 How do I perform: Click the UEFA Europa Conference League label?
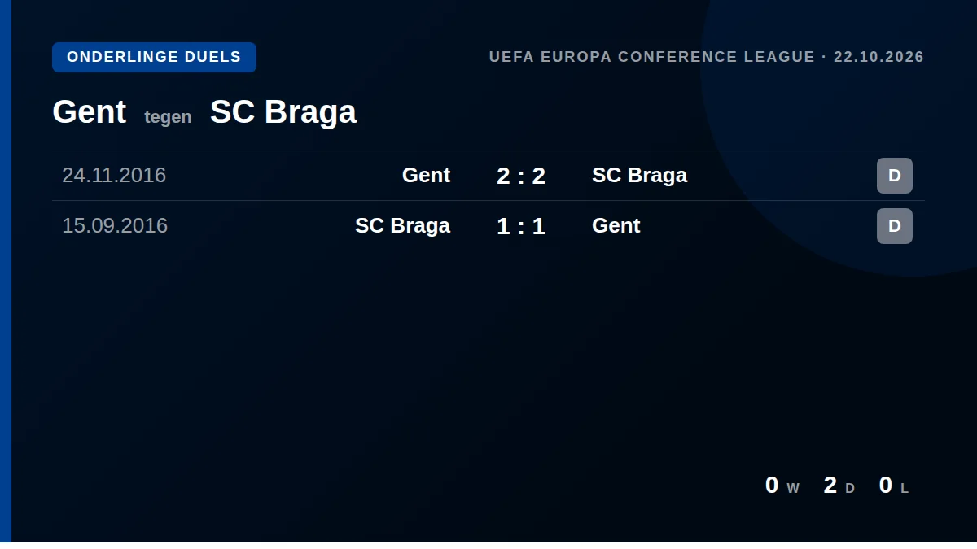(651, 57)
